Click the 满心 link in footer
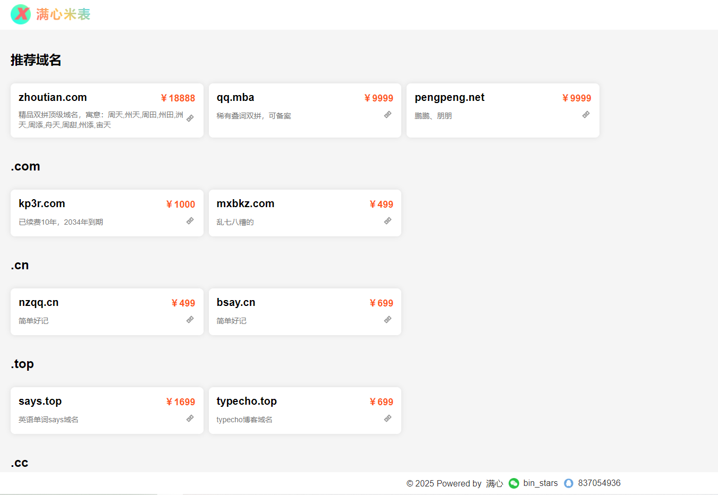Screen dimensions: 718x495 click(x=494, y=483)
